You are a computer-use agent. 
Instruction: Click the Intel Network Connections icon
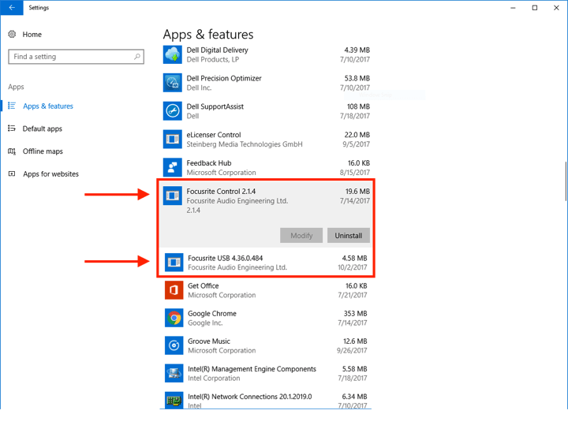(174, 400)
